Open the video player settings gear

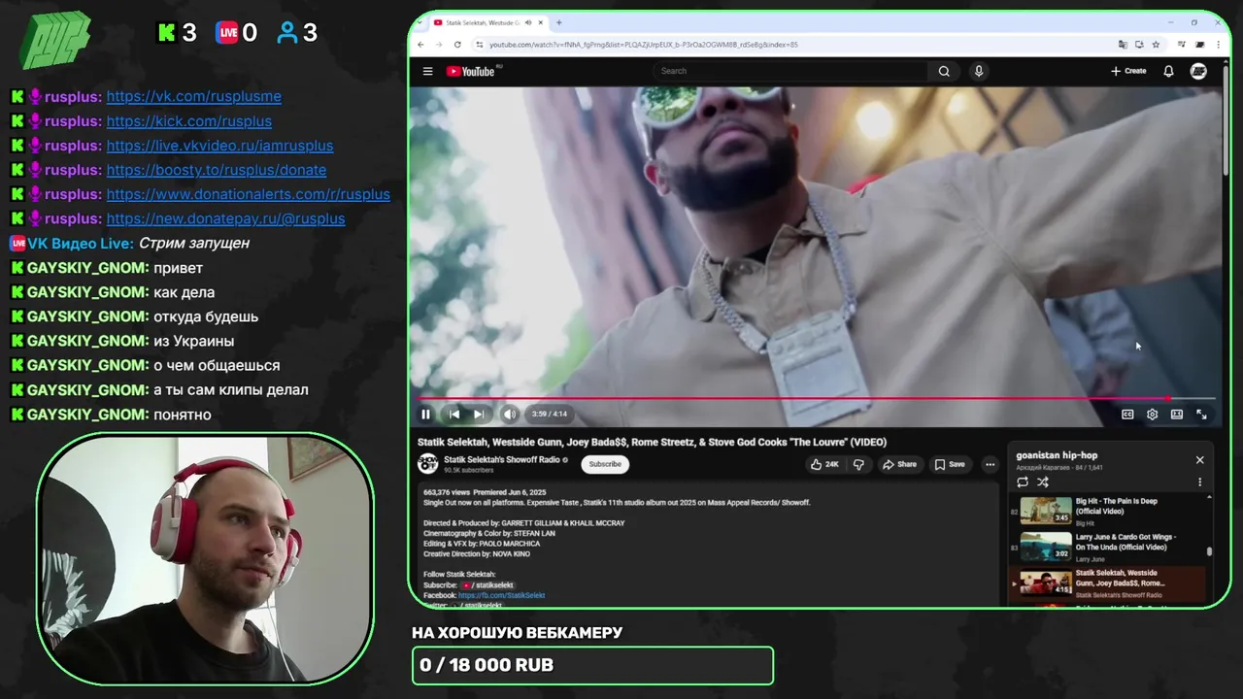[1152, 414]
